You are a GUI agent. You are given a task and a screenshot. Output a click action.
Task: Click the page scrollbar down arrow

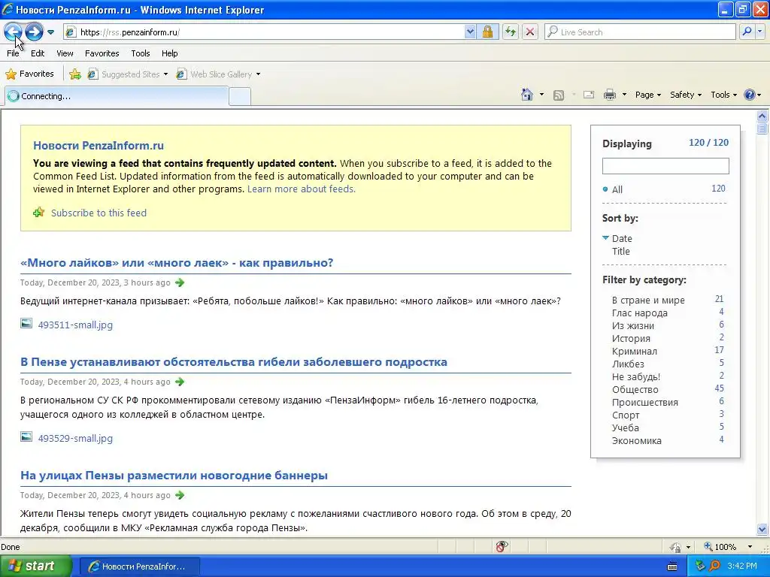[x=762, y=530]
